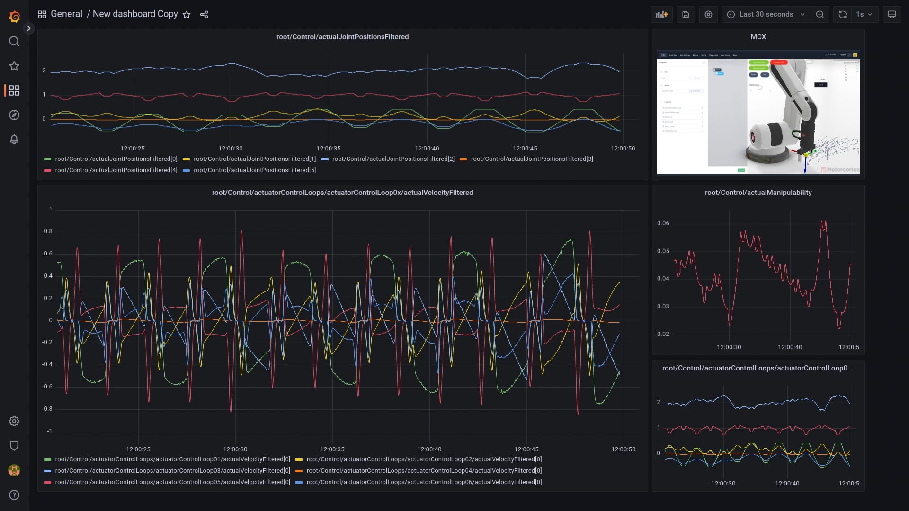Screen dimensions: 909x511
Task: Search dashboards with the magnifier
Action: 14,41
